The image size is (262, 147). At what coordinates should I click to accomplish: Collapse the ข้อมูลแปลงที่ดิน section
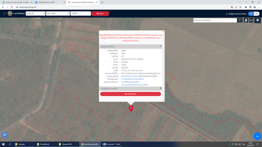coord(160,46)
